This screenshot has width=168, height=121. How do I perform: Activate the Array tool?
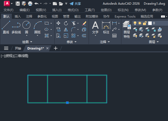click(x=73, y=36)
